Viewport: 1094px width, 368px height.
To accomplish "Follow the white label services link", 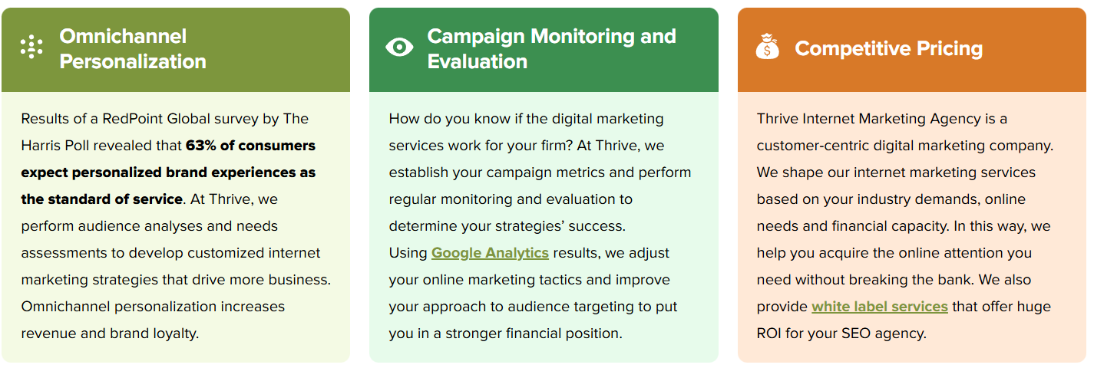I will 879,307.
